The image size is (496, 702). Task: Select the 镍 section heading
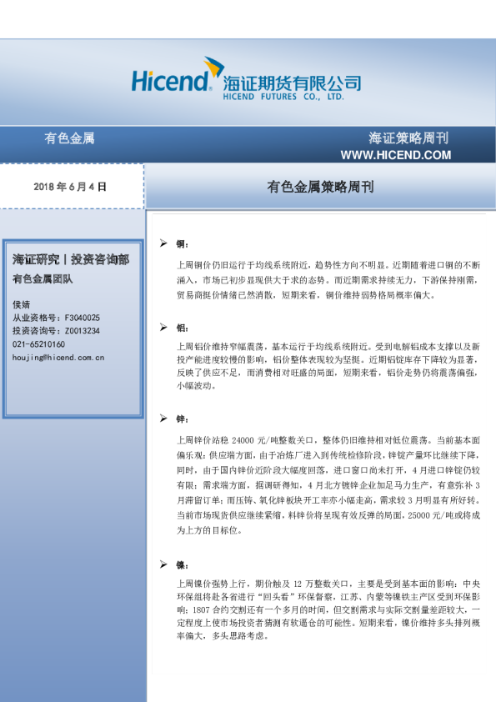(x=183, y=565)
